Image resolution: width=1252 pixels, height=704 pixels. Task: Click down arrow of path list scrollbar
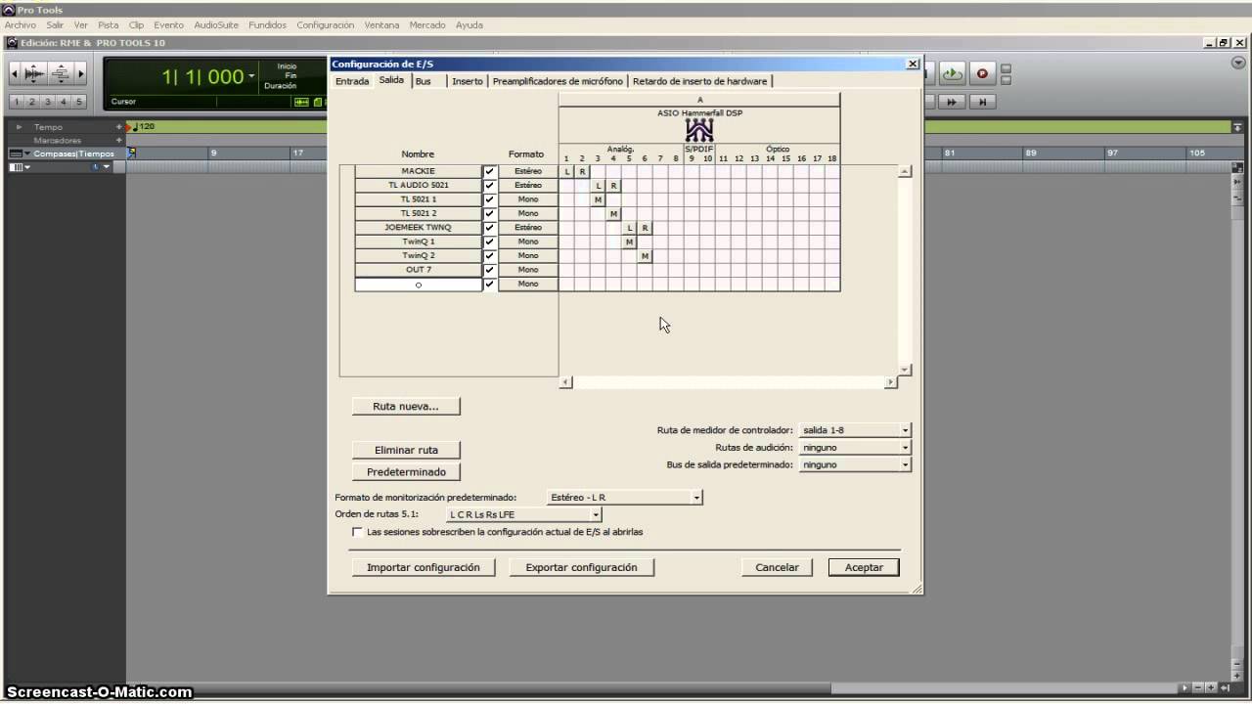point(905,370)
